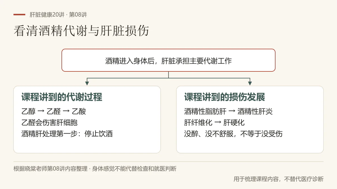Screen dimensions: 337x189
Task: Click the top box text 酒精进入身体后，肝脏承担主要代谢工作
Action: pyautogui.click(x=168, y=61)
